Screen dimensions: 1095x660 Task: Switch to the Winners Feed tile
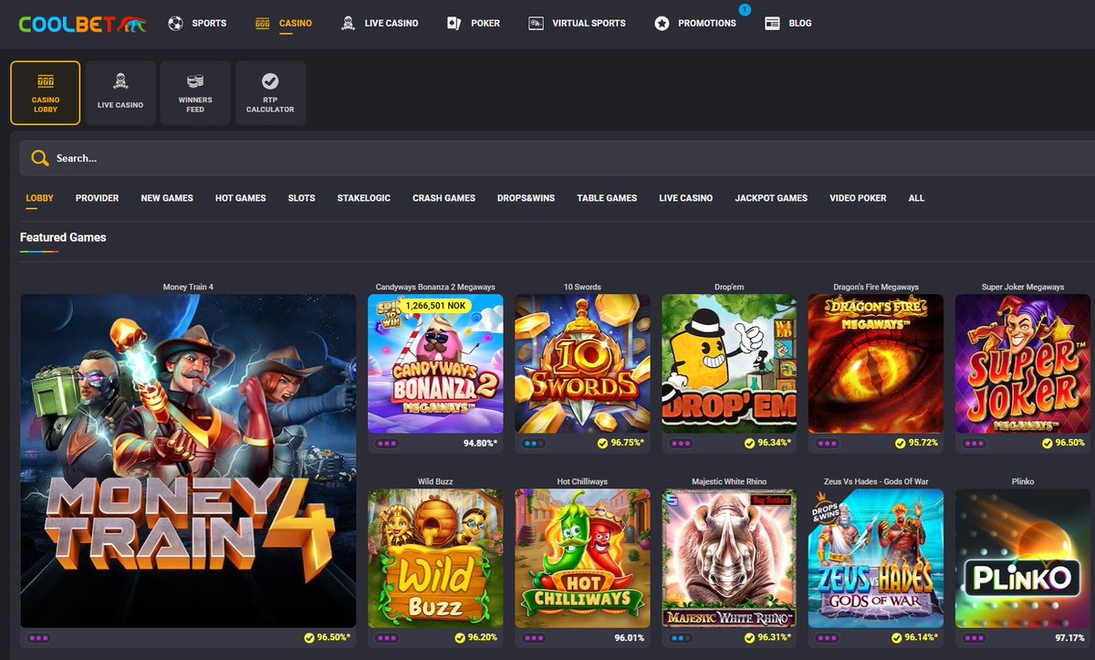point(194,91)
